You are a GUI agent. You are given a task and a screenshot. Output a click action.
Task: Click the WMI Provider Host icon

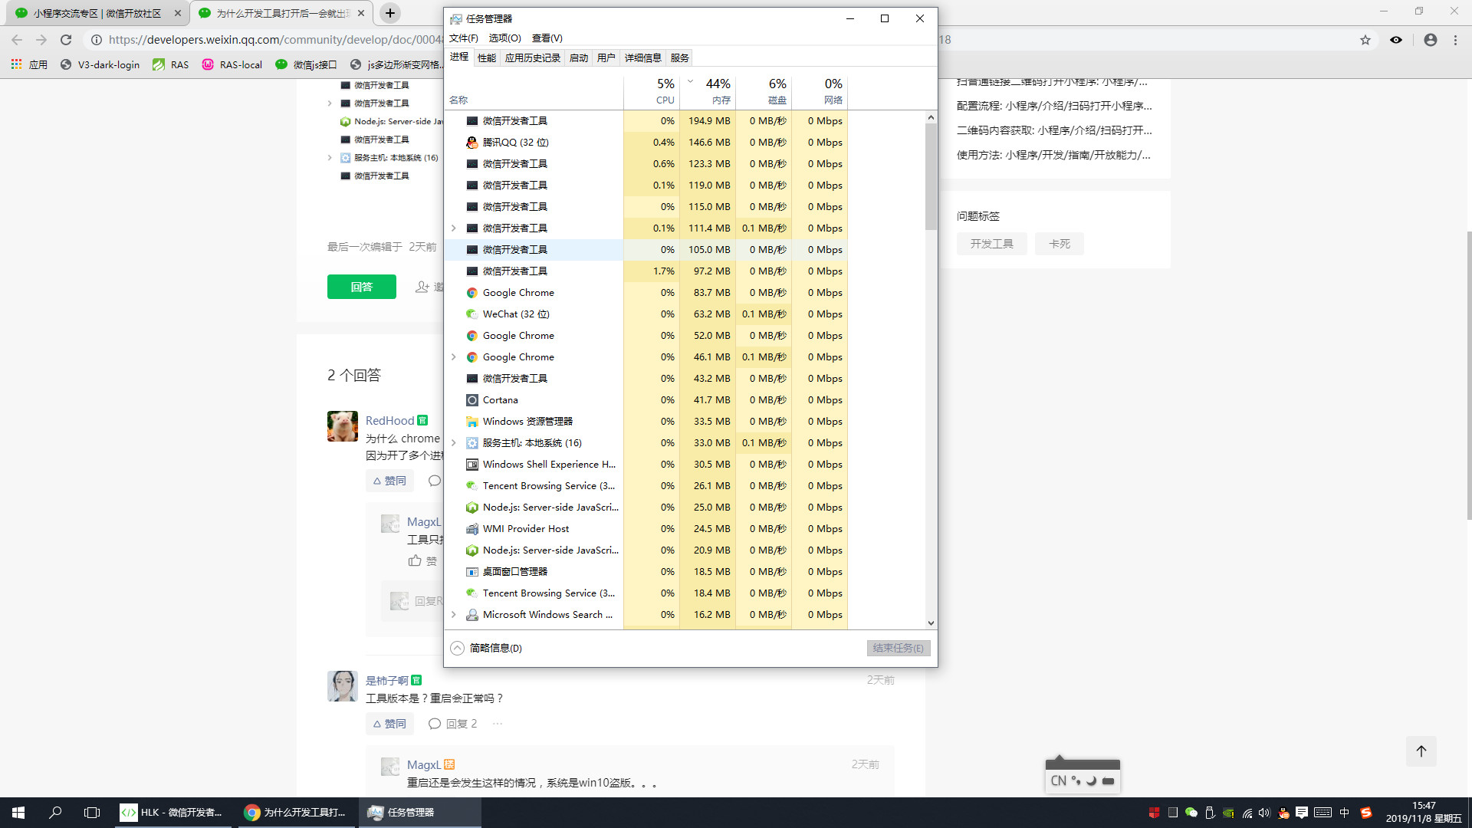click(x=472, y=529)
